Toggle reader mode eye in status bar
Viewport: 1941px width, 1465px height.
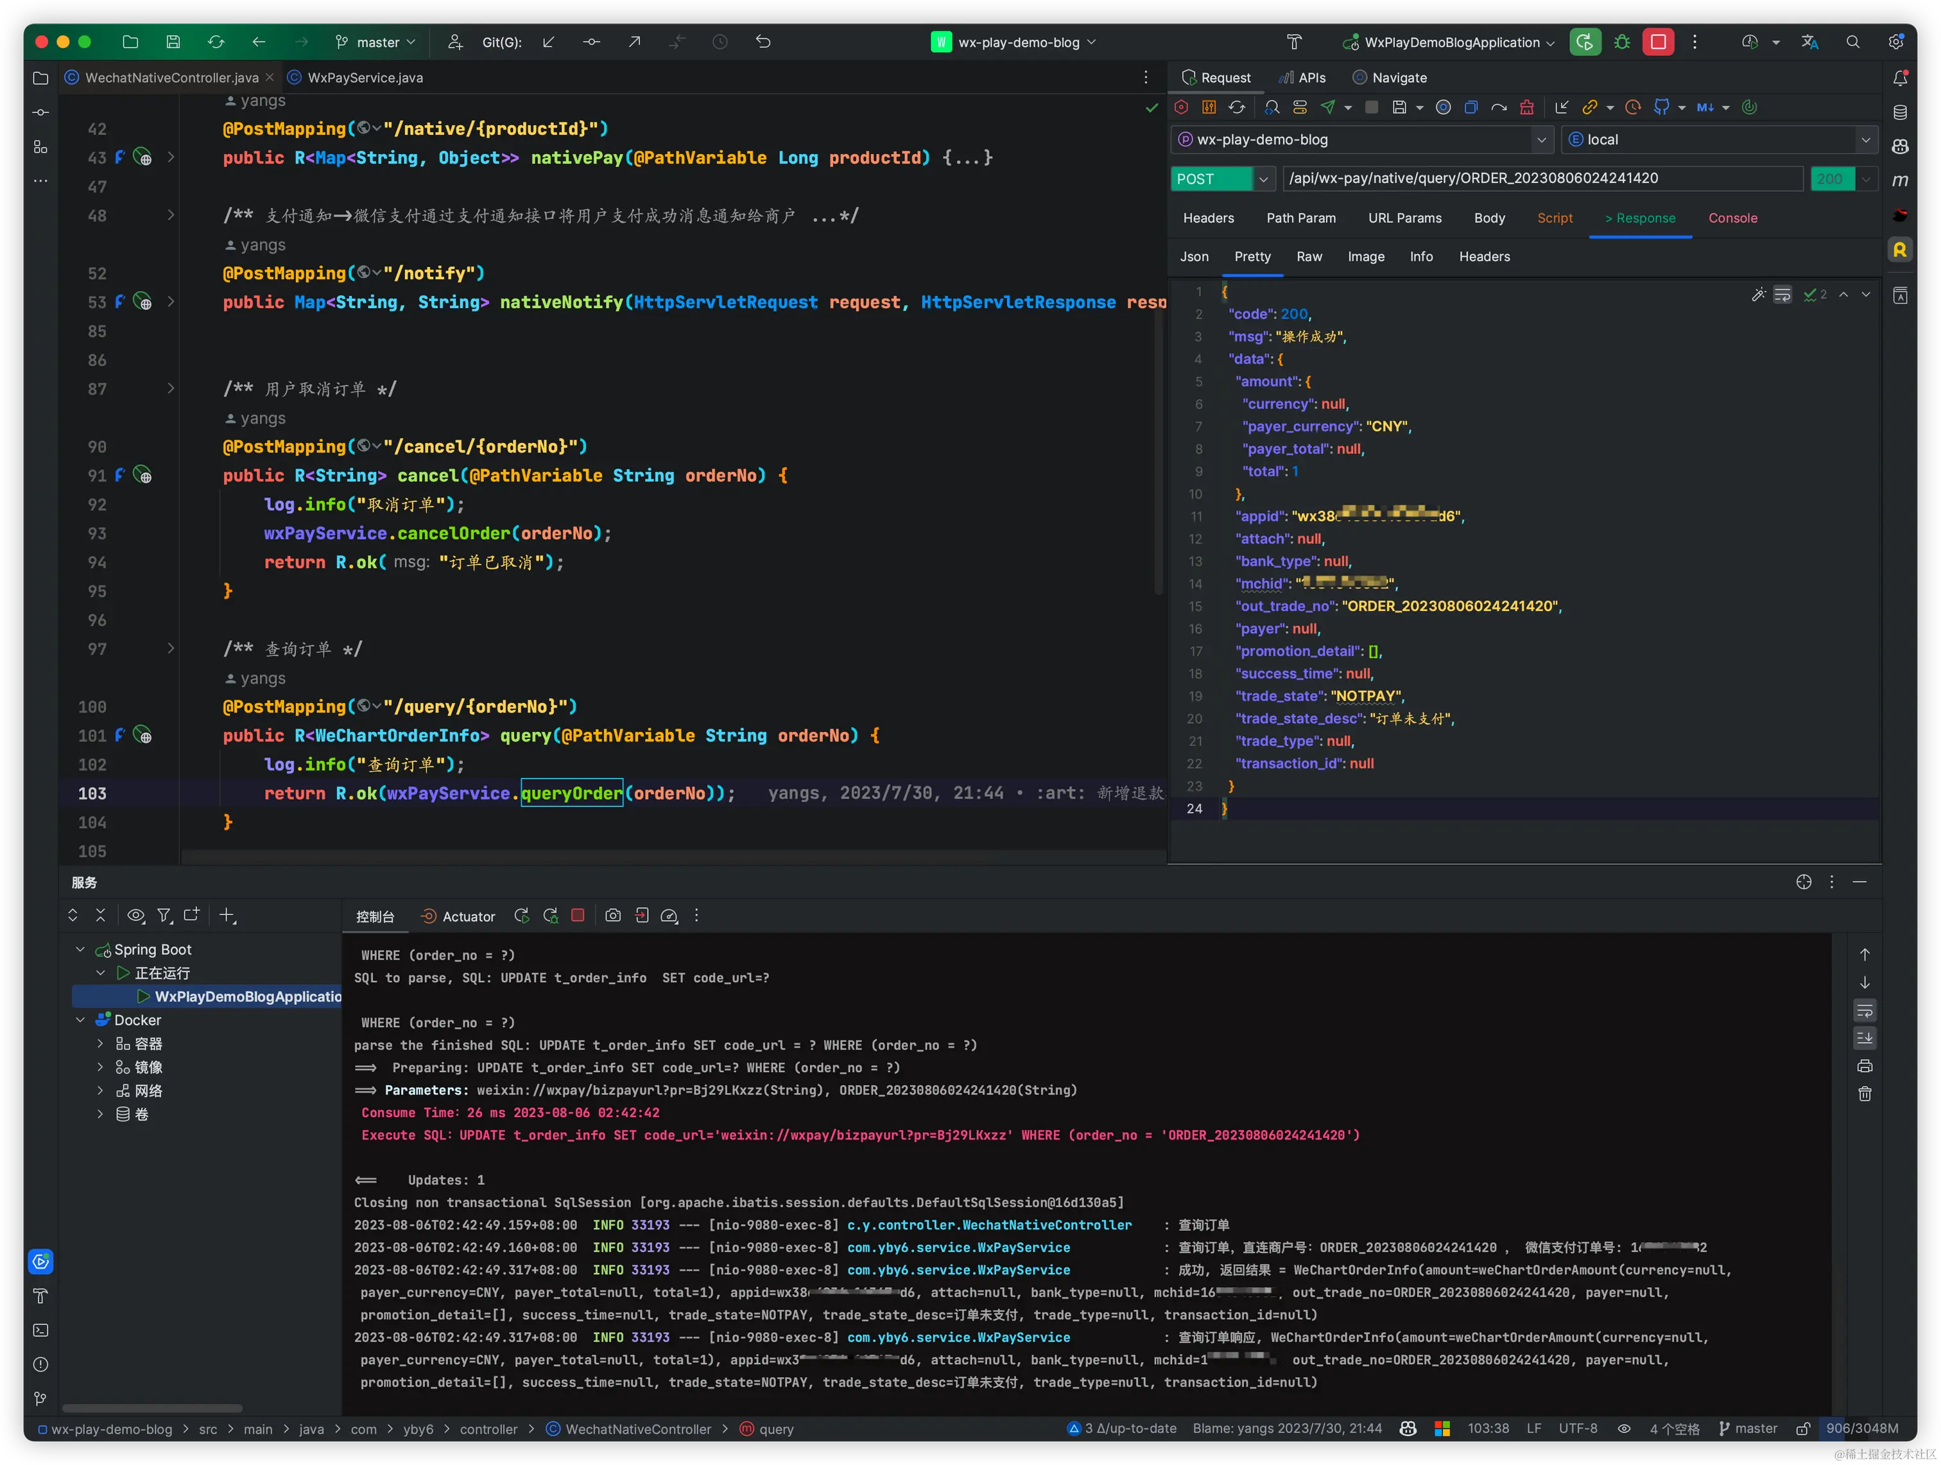tap(1624, 1429)
